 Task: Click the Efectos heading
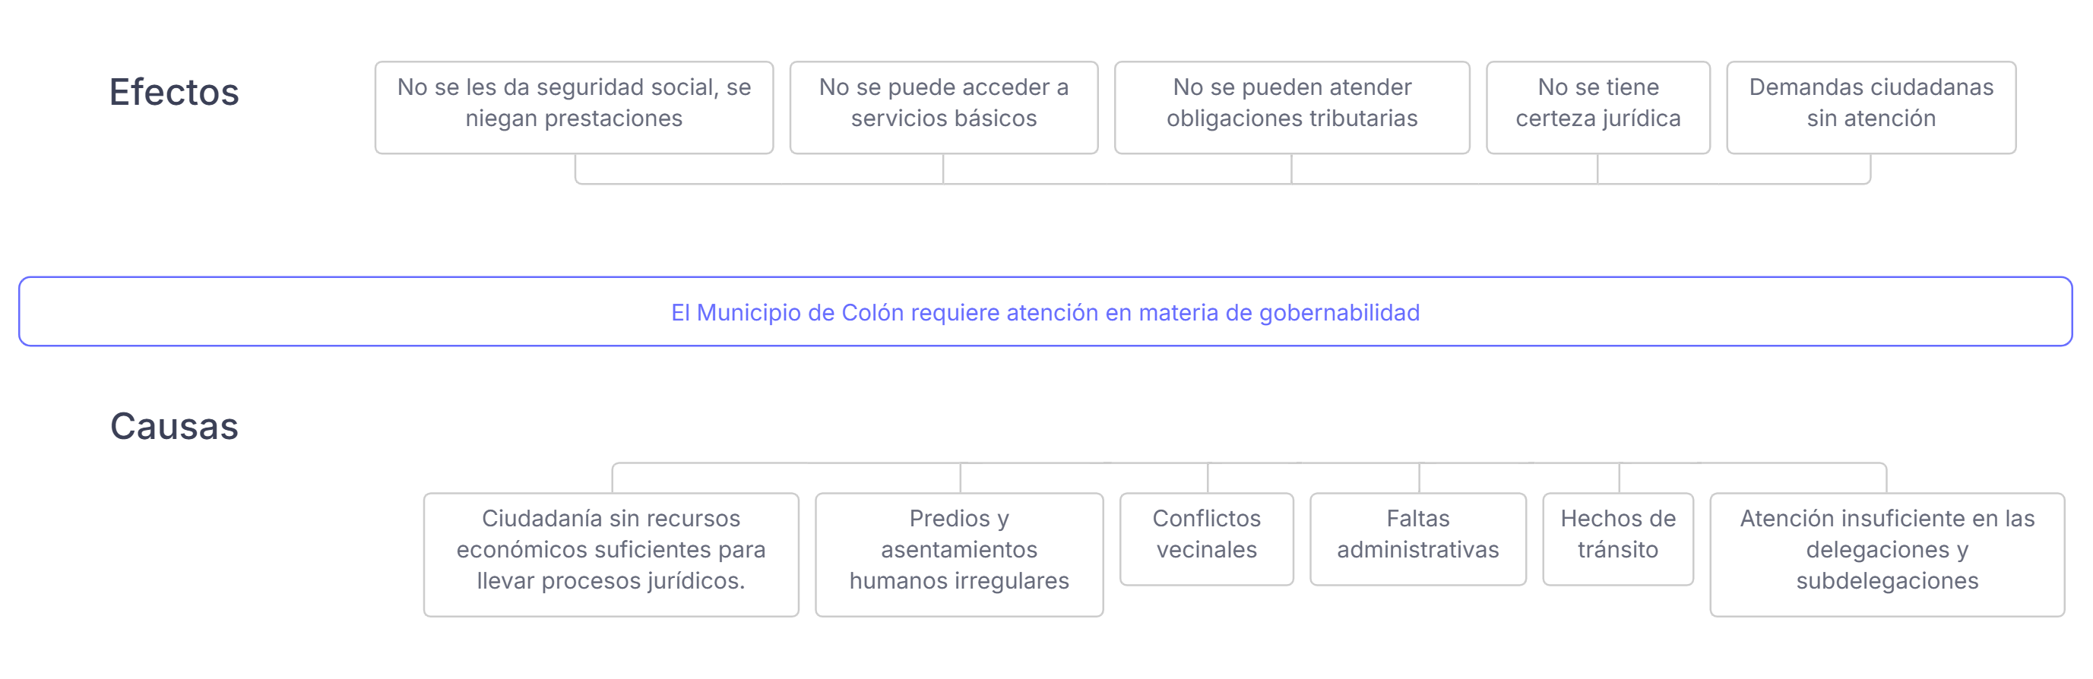[x=174, y=93]
